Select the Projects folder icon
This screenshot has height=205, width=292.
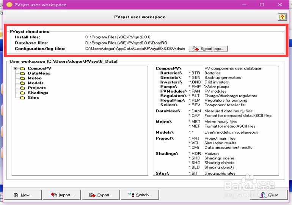pyautogui.click(x=22, y=88)
